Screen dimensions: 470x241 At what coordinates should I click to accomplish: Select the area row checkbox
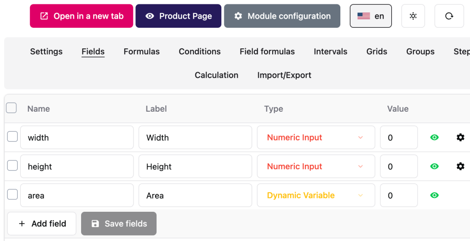[12, 195]
